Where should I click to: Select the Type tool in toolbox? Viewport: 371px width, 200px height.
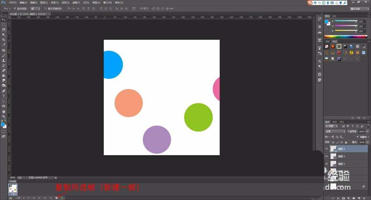tap(4, 96)
